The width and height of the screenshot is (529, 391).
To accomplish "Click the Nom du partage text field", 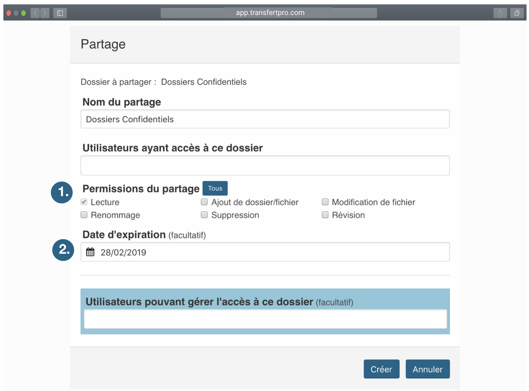I will point(265,119).
